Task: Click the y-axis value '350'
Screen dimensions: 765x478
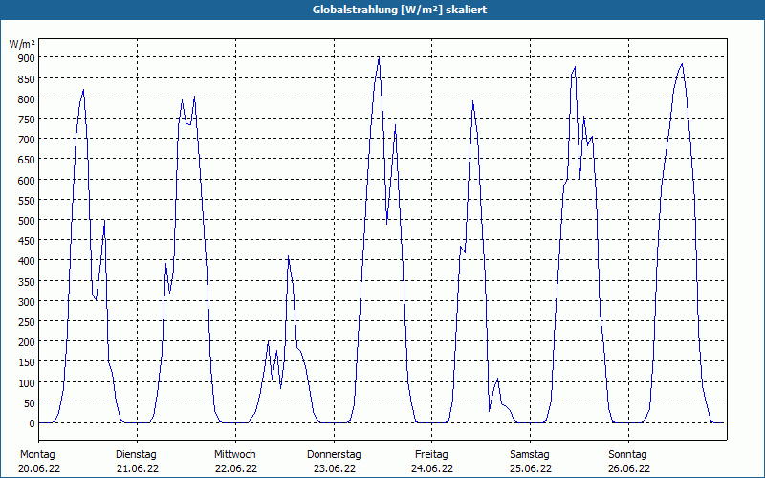Action: click(x=27, y=281)
